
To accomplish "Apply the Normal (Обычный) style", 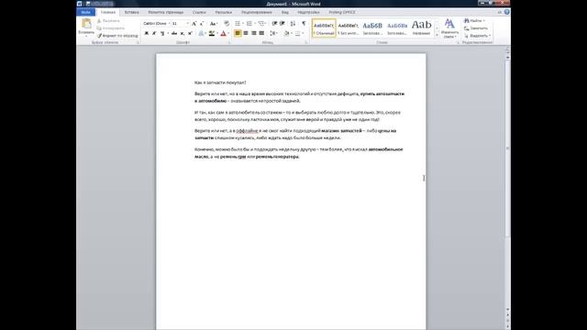I will (324, 28).
